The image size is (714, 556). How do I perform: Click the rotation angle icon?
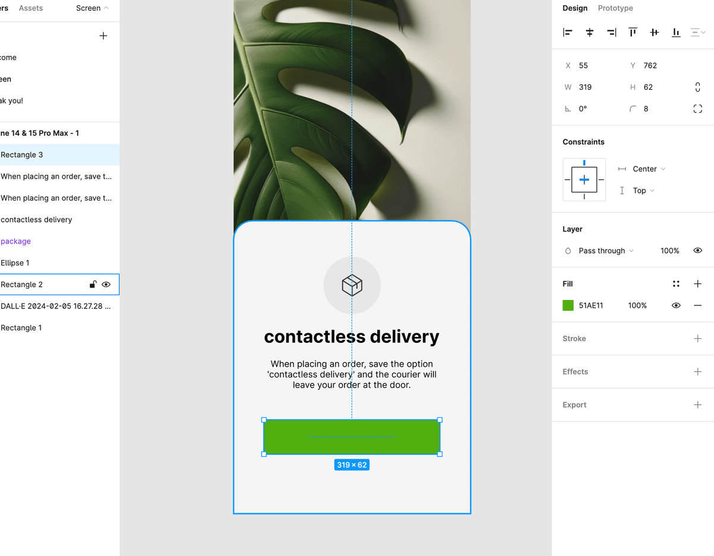tap(568, 109)
